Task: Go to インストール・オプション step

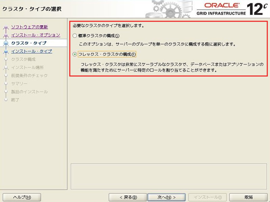Action: click(x=35, y=35)
